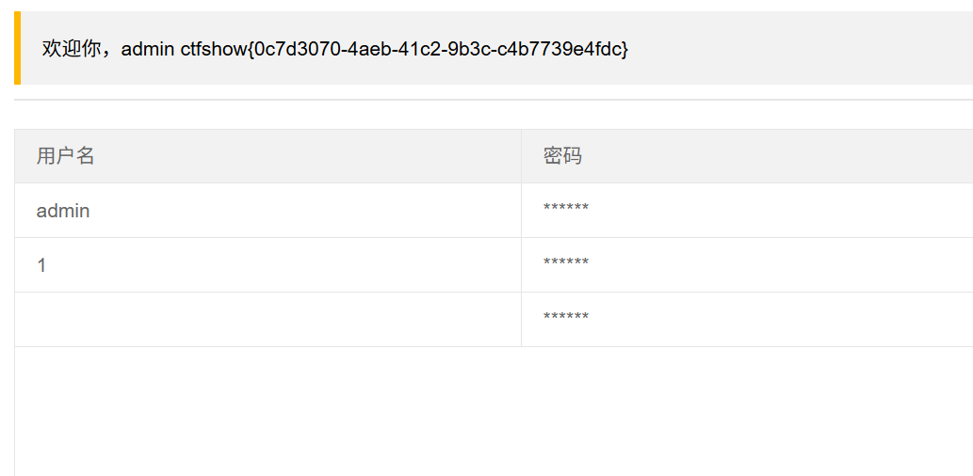Click the ctfshow prefix of the flag
Screen dimensions: 973x476
click(214, 49)
